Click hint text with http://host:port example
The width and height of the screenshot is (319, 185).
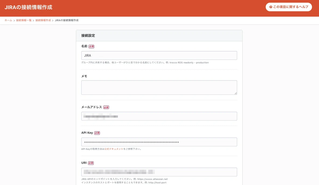pos(124,183)
